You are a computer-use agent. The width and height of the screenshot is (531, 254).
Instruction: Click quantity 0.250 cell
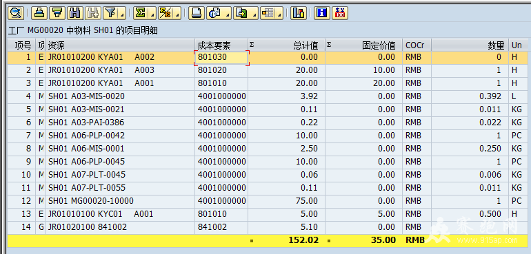(470, 149)
